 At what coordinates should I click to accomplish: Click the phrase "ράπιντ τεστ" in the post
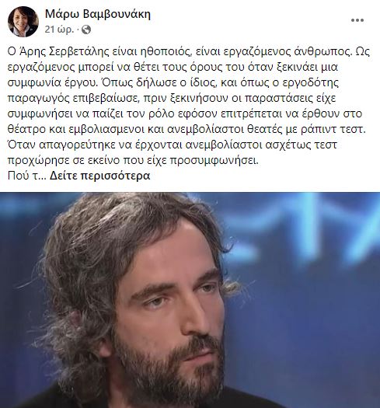coord(332,129)
